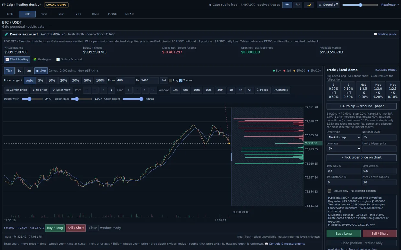Image resolution: width=401 pixels, height=250 pixels.
Task: Open the Strategies tab
Action: (42, 59)
